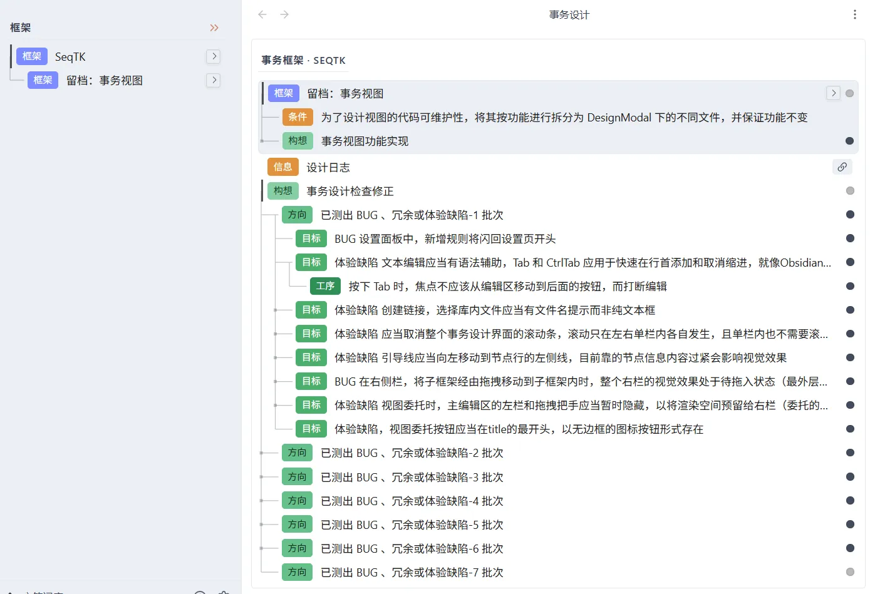Click the 方向 badge of 缺陷-7 批次
Viewport: 870px width, 594px height.
click(297, 572)
